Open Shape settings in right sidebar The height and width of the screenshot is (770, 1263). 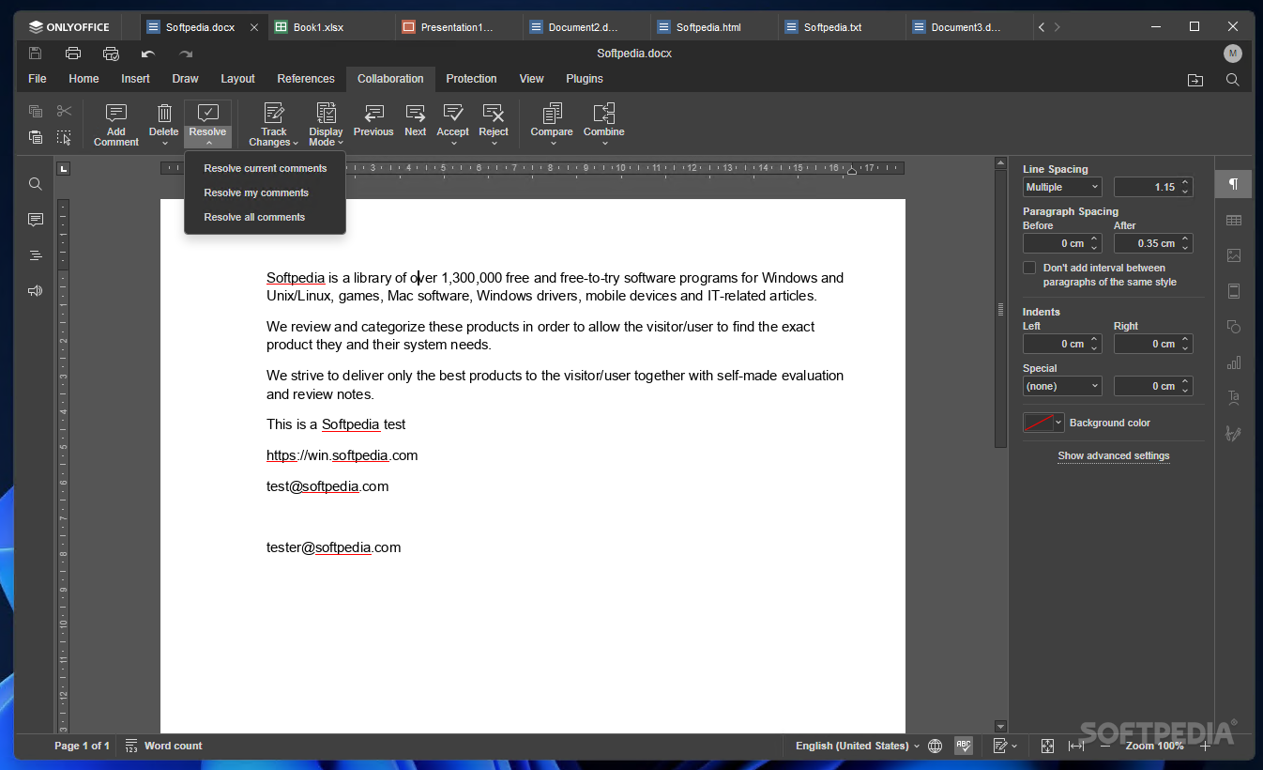click(x=1234, y=327)
